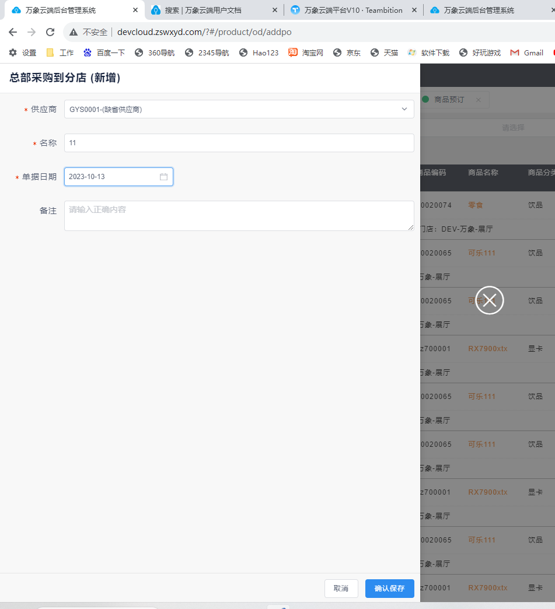555x609 pixels.
Task: Click the calendar icon in 单据日期 field
Action: click(163, 177)
